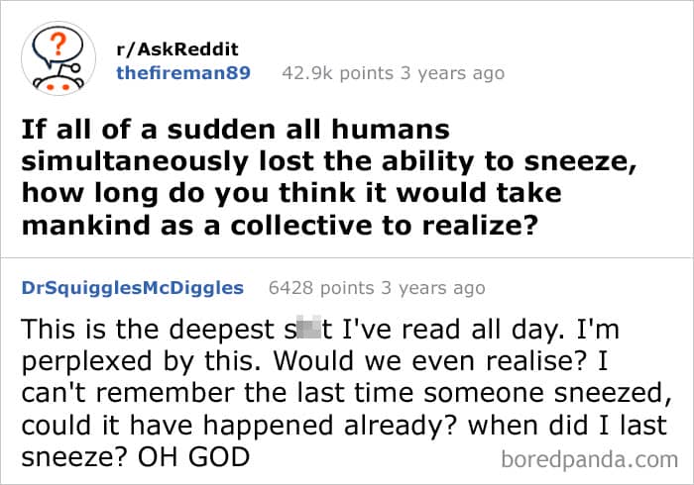This screenshot has width=694, height=485.
Task: Open DrSquigglesMcDiggles' user profile
Action: (132, 288)
